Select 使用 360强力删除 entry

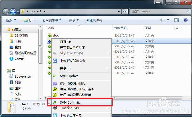81,83
